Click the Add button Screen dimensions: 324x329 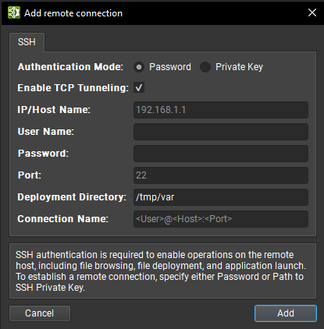tap(286, 313)
